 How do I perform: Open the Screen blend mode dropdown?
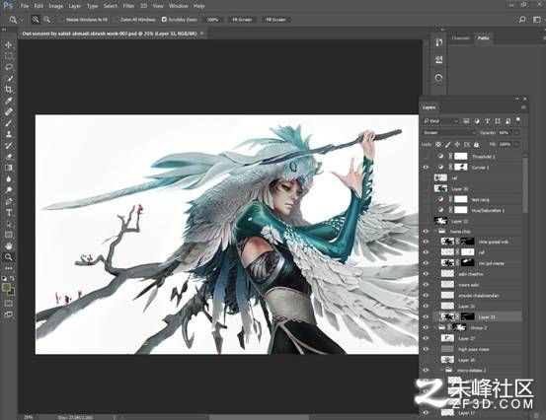449,132
